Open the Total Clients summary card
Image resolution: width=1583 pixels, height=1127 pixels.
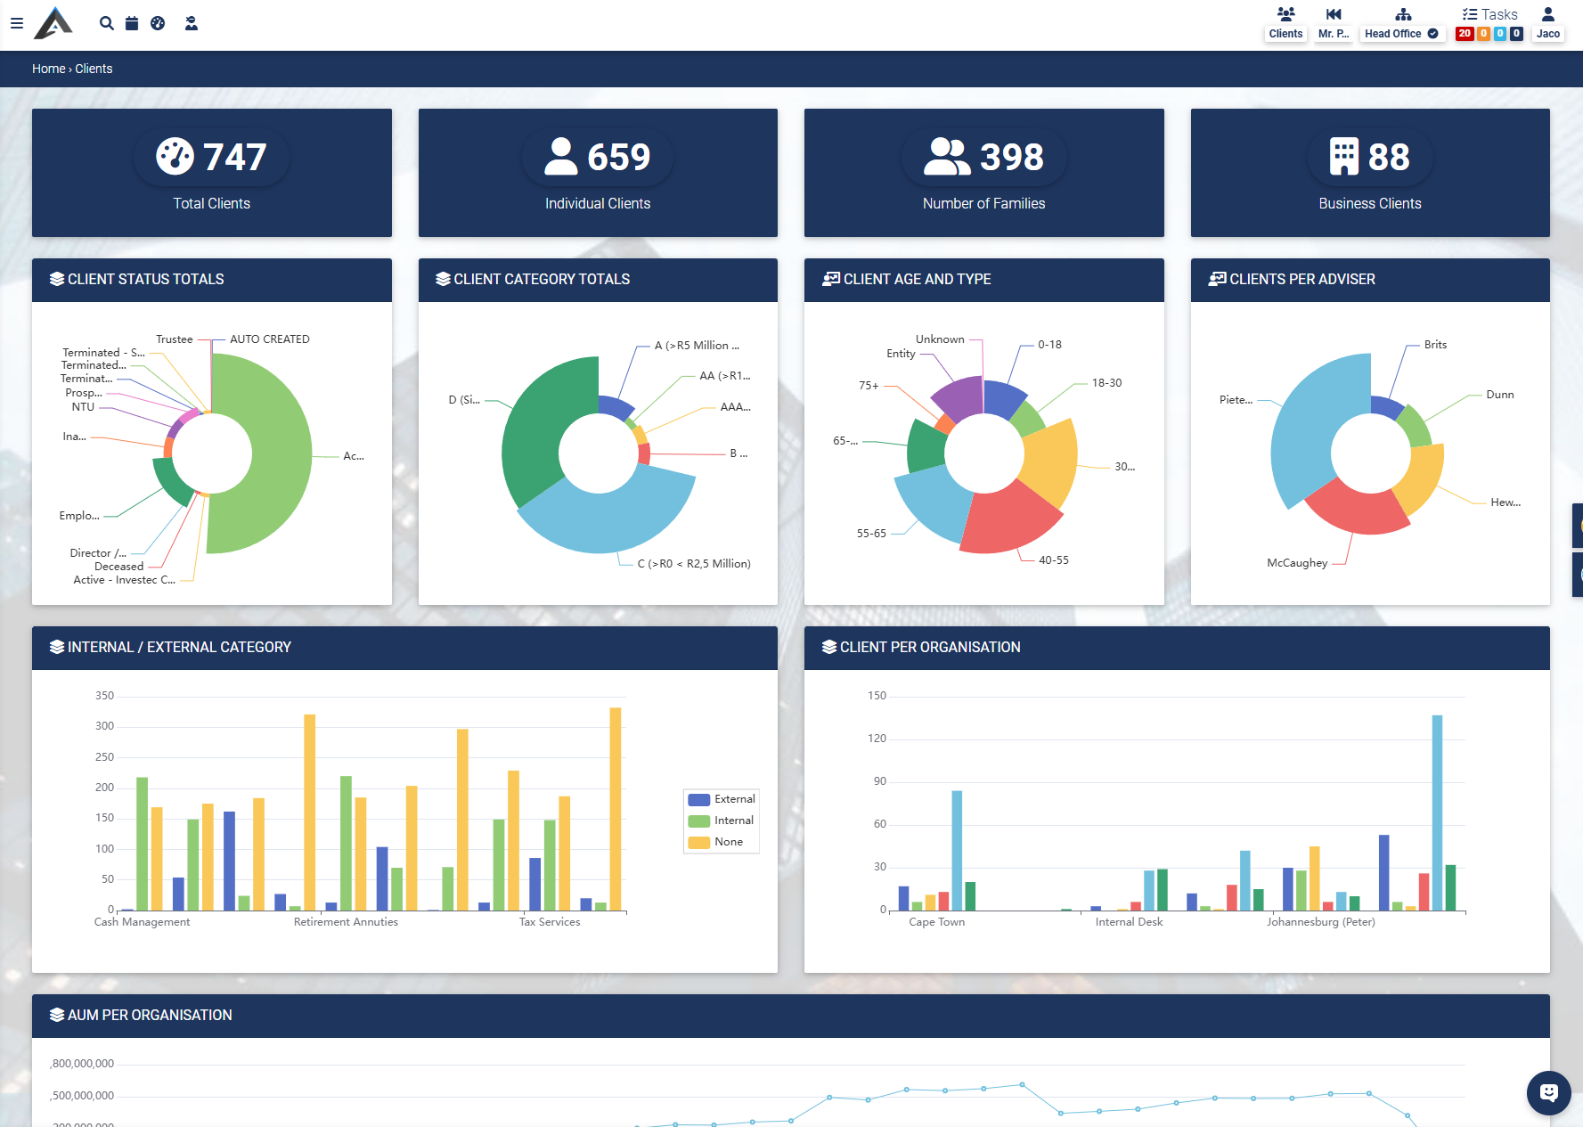pyautogui.click(x=212, y=173)
